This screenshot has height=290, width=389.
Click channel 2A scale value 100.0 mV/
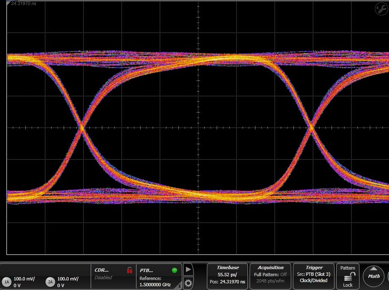[68, 279]
